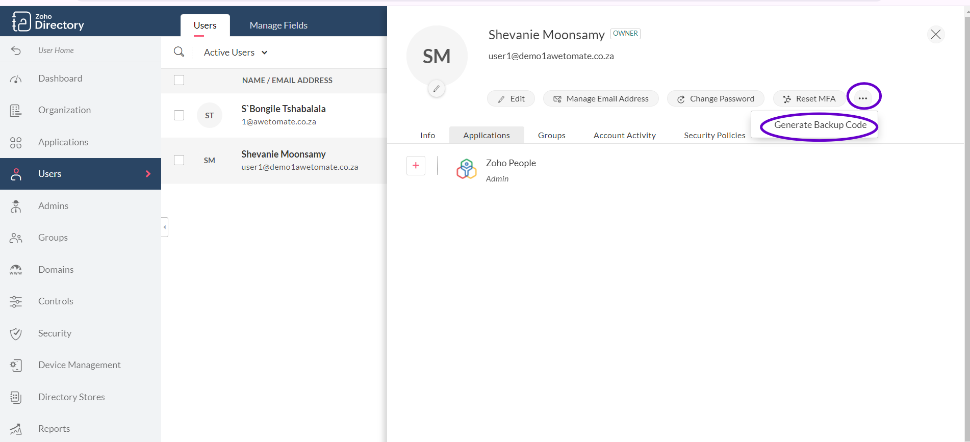Click the Reports chart icon
Screen dimensions: 970x442
click(16, 429)
